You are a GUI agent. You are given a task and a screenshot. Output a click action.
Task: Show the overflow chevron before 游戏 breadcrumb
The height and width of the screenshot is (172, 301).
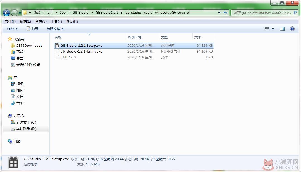[x=30, y=13]
